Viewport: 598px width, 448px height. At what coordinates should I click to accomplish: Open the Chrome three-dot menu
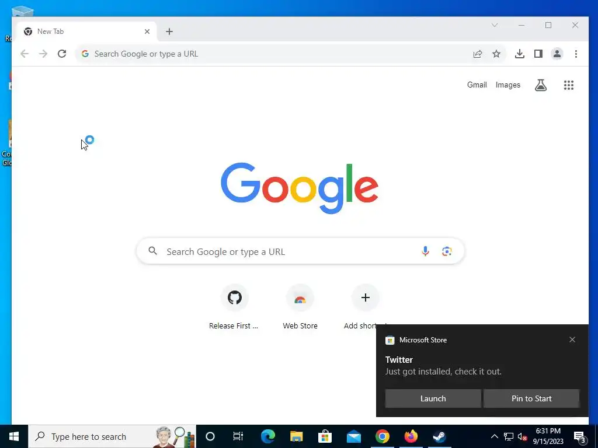tap(576, 54)
